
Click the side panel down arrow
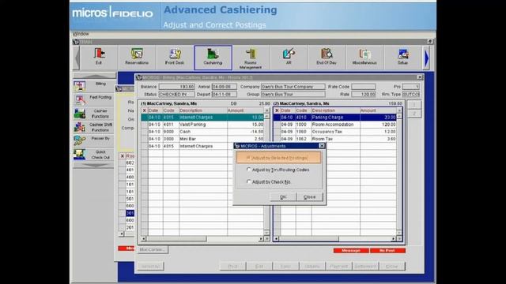[95, 166]
